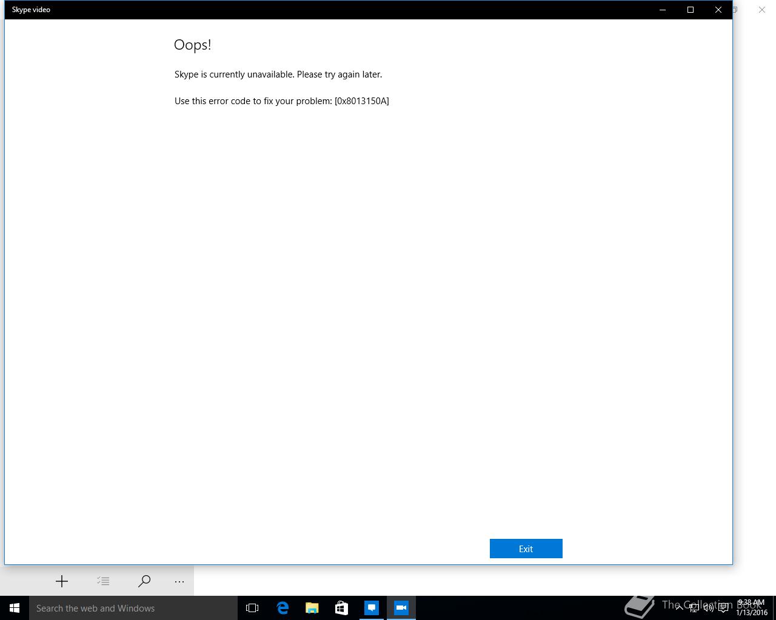The height and width of the screenshot is (620, 776).
Task: Click the network status tray icon
Action: tap(694, 608)
